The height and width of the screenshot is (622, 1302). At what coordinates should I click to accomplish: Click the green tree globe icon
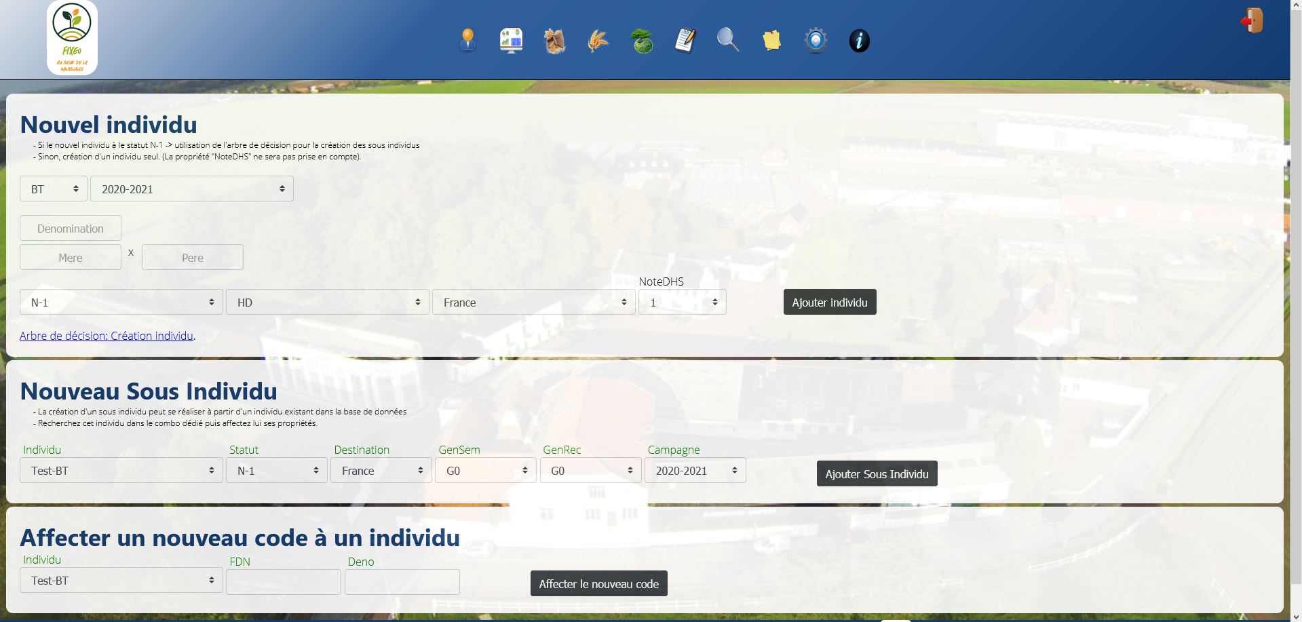(x=641, y=41)
